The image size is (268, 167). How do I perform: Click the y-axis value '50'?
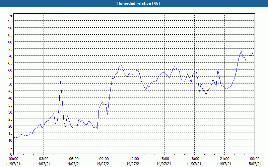point(10,84)
